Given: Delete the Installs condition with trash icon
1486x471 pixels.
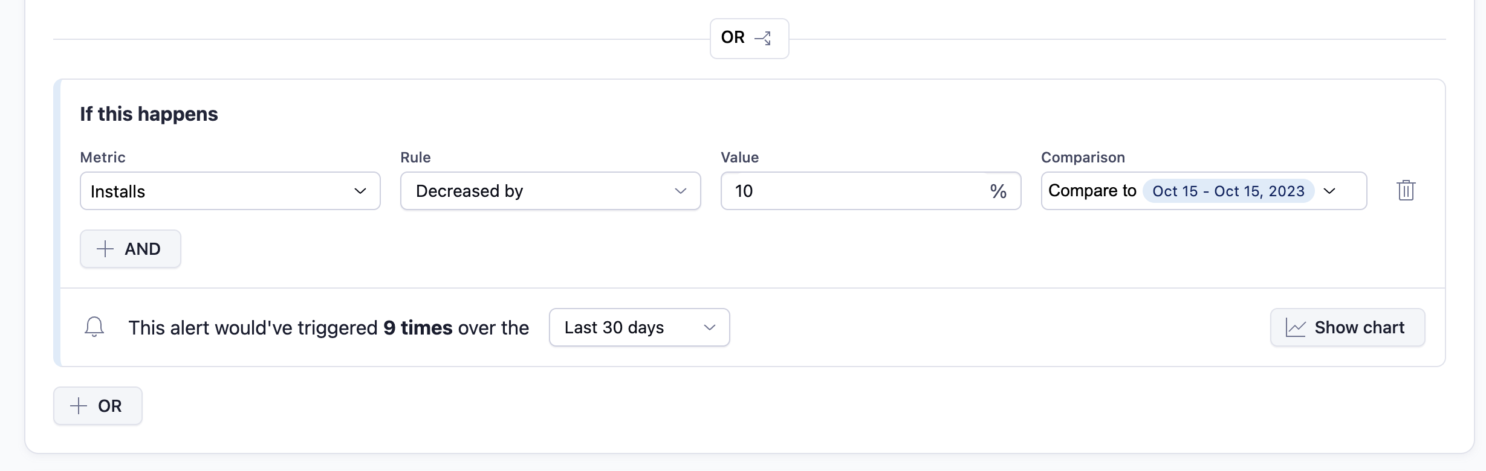Looking at the screenshot, I should 1406,191.
